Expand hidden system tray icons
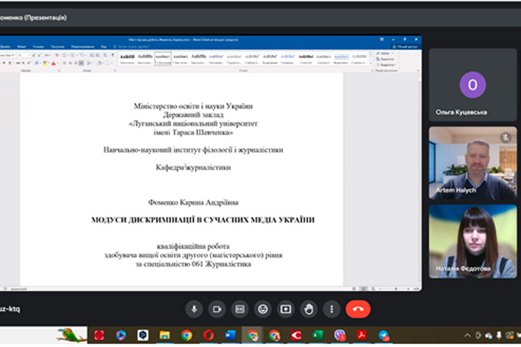Image resolution: width=521 pixels, height=347 pixels. coord(468,335)
